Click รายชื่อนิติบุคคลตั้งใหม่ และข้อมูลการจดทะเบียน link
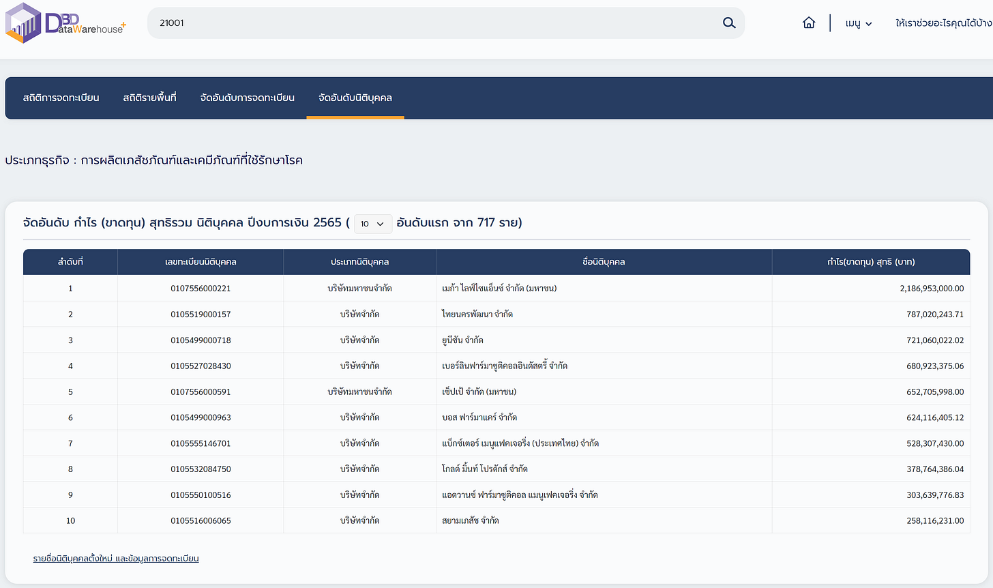993x588 pixels. [x=116, y=558]
